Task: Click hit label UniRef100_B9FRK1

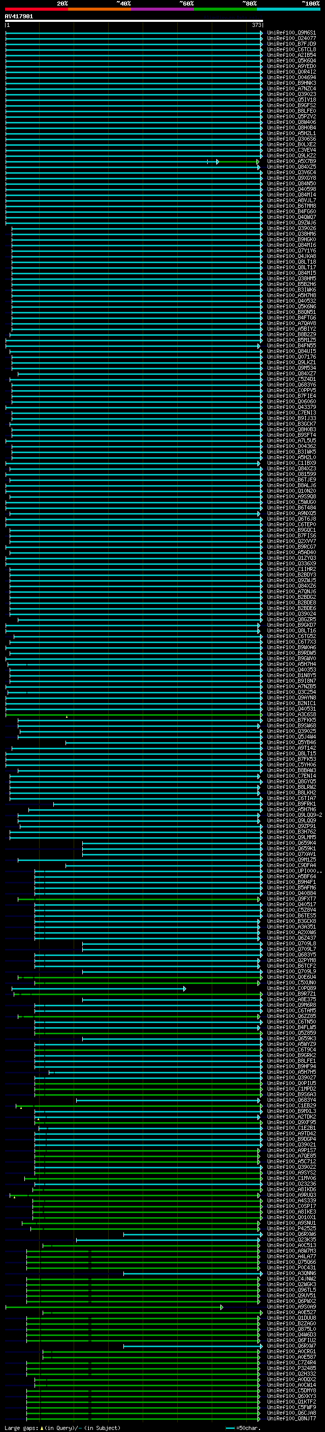Action: 291,804
